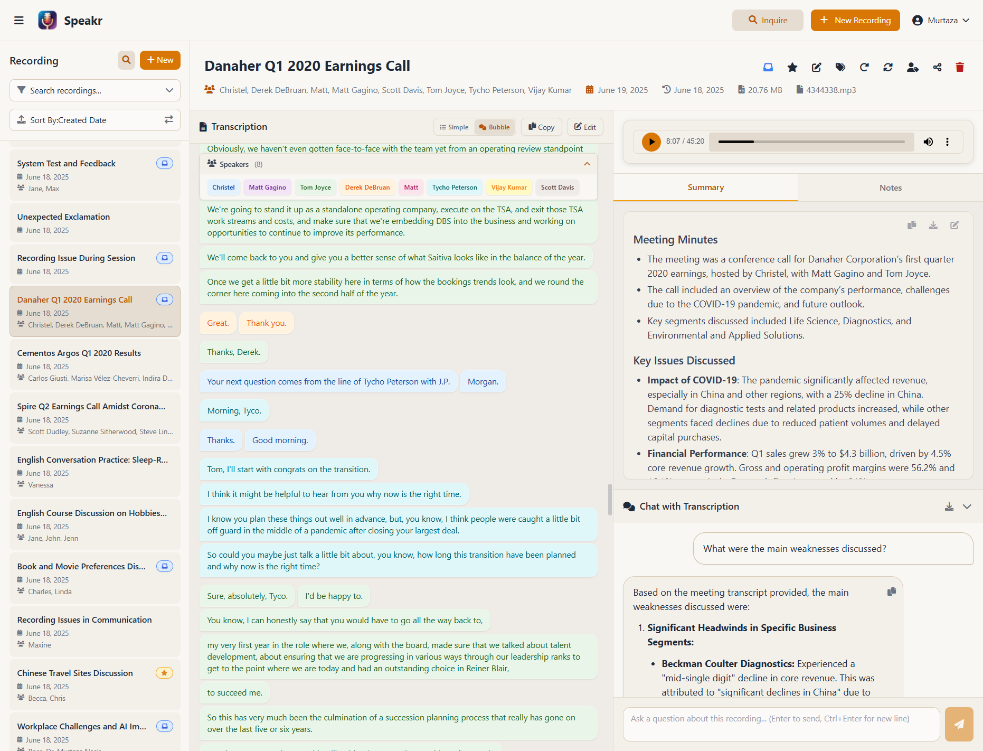This screenshot has width=983, height=751.
Task: Toggle star badge on Chinese Travel Sites Discussion
Action: (x=165, y=673)
